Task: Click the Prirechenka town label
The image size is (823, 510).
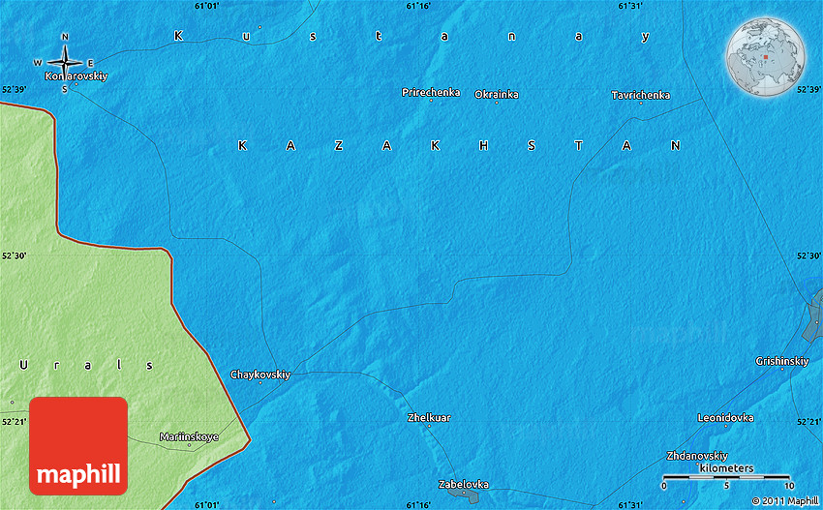Action: pyautogui.click(x=431, y=92)
